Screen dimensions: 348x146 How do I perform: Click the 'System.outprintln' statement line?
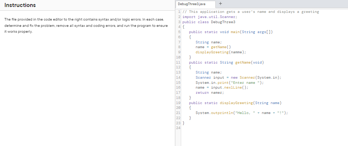click(x=242, y=113)
